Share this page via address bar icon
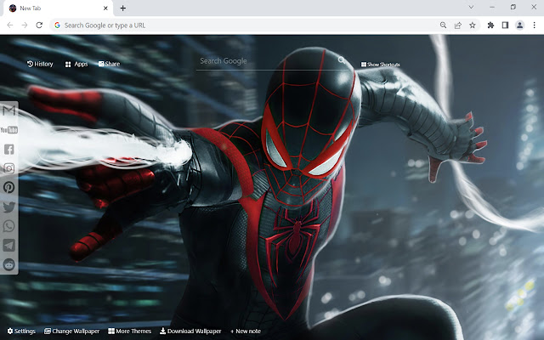Screen dimensions: 544x340 tap(458, 25)
